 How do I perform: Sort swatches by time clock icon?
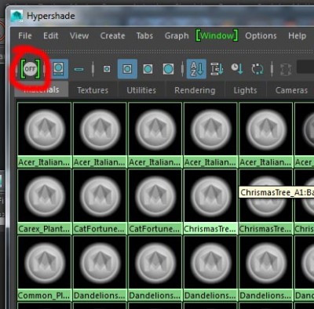pos(237,69)
